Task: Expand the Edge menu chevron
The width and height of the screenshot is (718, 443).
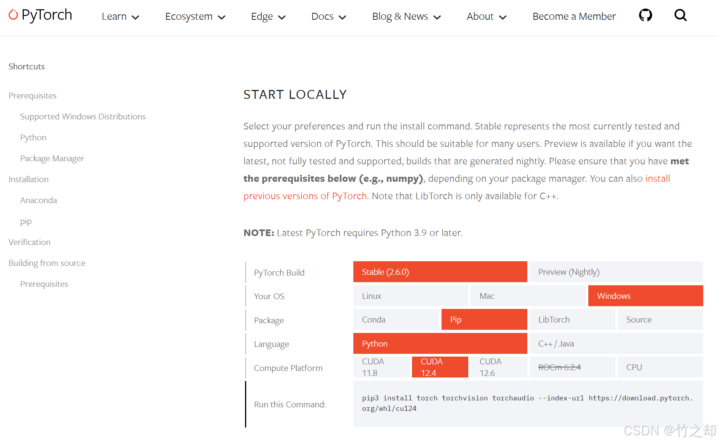Action: coord(282,17)
